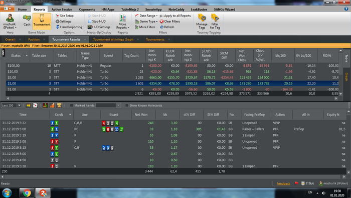The width and height of the screenshot is (351, 198).
Task: Expand the Last 250 hands dropdown
Action: pyautogui.click(x=19, y=106)
